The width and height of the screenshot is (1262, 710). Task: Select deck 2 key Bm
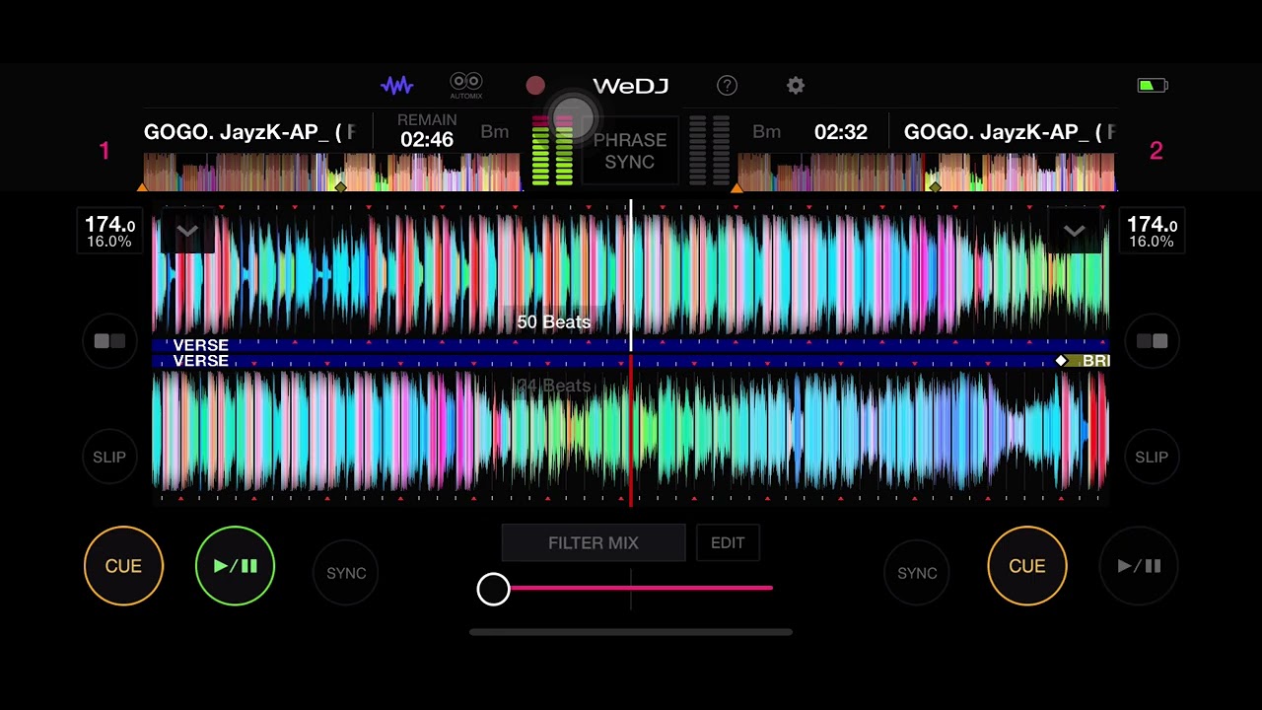pos(766,132)
